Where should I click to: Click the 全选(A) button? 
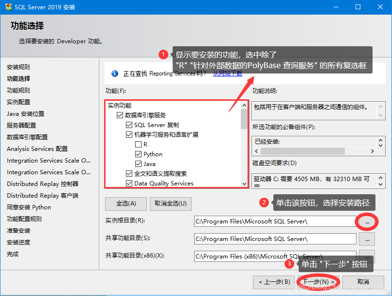(x=126, y=203)
